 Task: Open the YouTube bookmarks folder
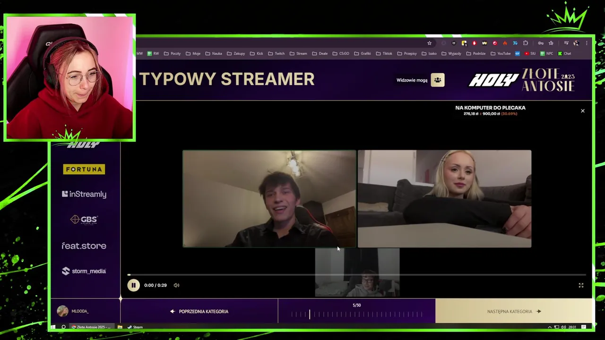(x=501, y=53)
